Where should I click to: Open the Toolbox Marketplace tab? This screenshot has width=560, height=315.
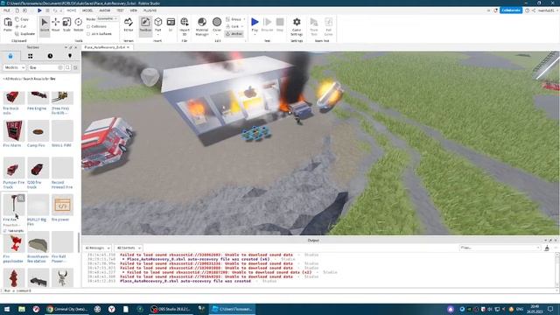pos(10,56)
